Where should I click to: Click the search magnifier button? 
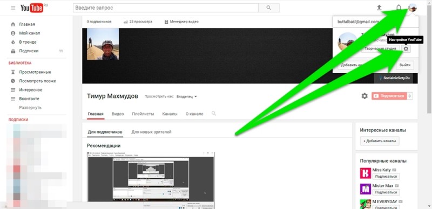tap(268, 8)
